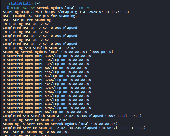170x136 pixels.
Task: Click the -sC flag in command
Action: tap(24, 8)
